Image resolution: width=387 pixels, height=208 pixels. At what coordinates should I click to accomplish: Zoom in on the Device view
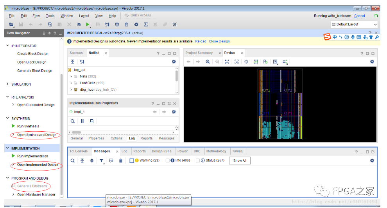(x=208, y=62)
